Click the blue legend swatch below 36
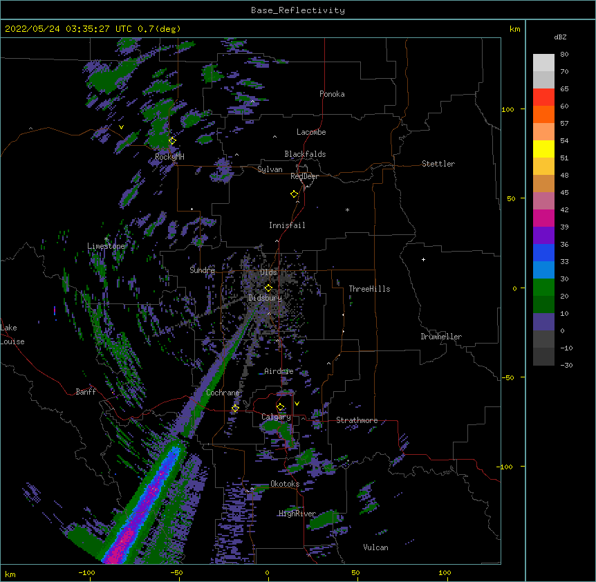Viewport: 596px width, 582px height. tap(543, 252)
